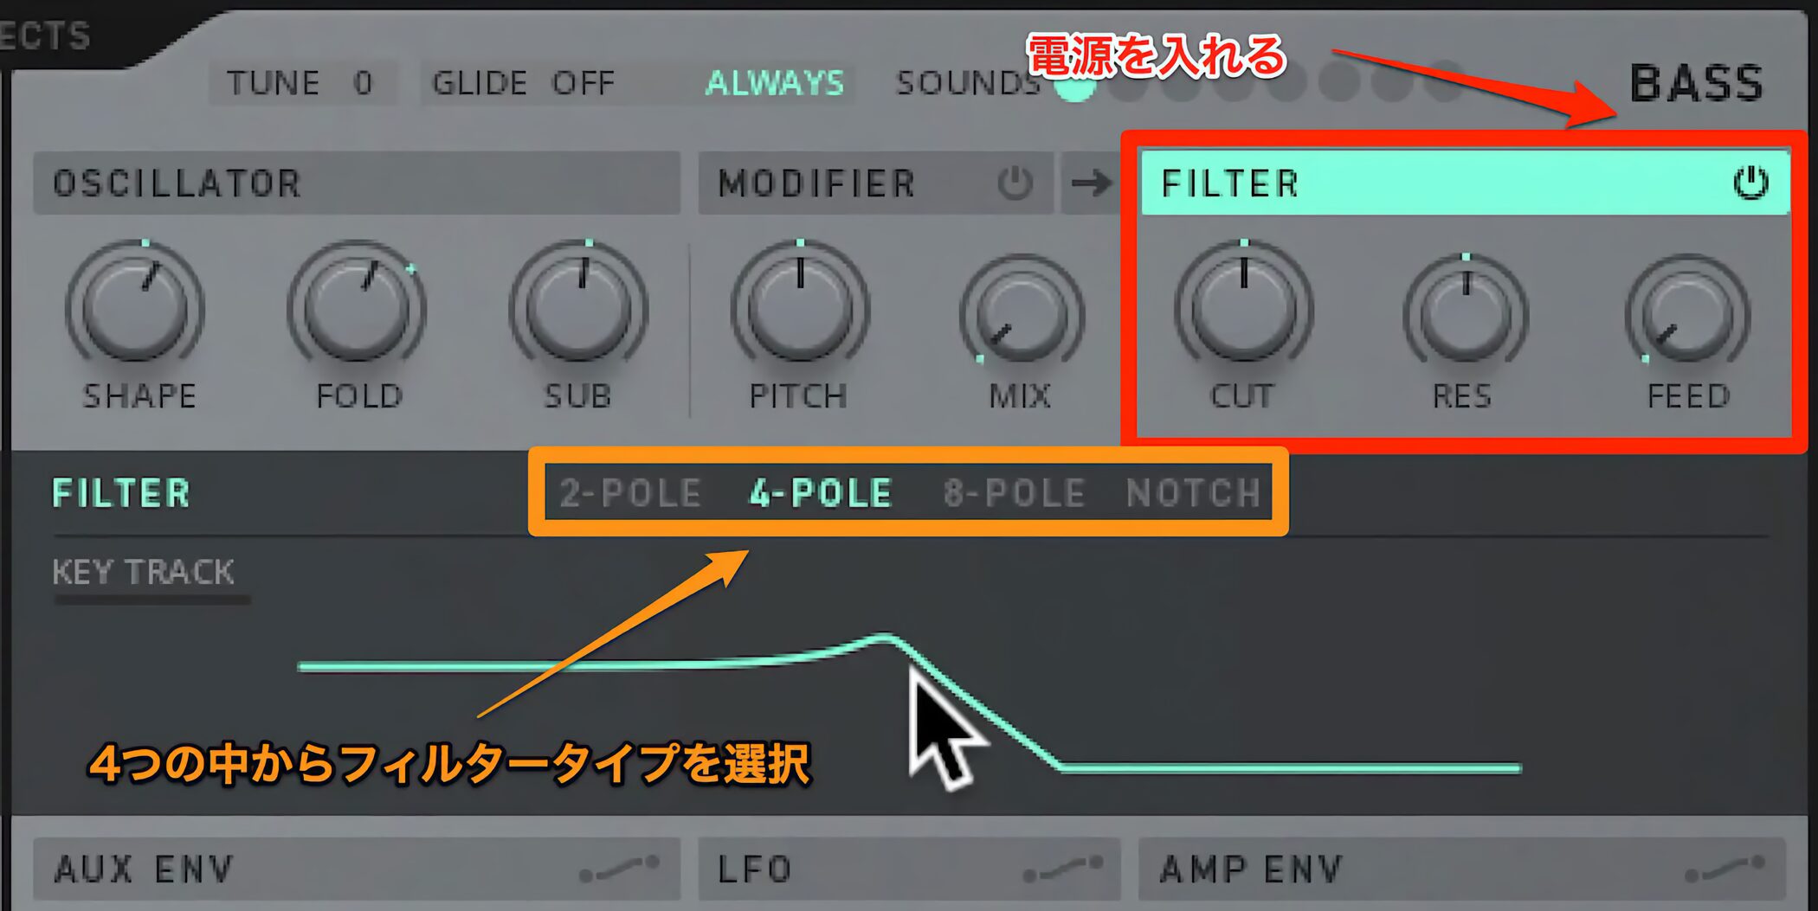Open the OSCILLATOR section header

click(x=357, y=183)
